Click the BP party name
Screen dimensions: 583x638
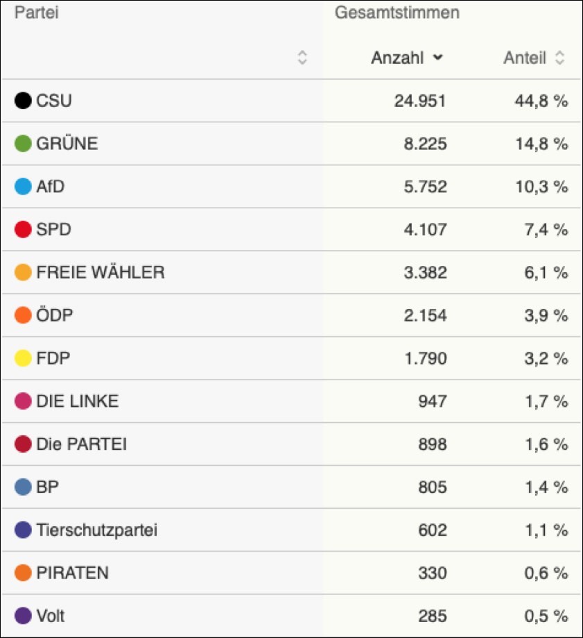click(47, 487)
